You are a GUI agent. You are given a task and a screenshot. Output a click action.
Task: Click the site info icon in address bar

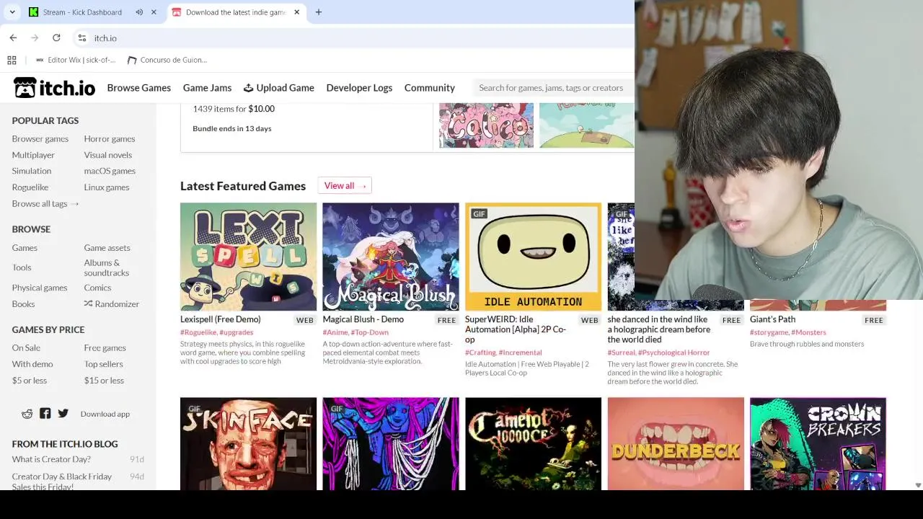[x=82, y=37]
